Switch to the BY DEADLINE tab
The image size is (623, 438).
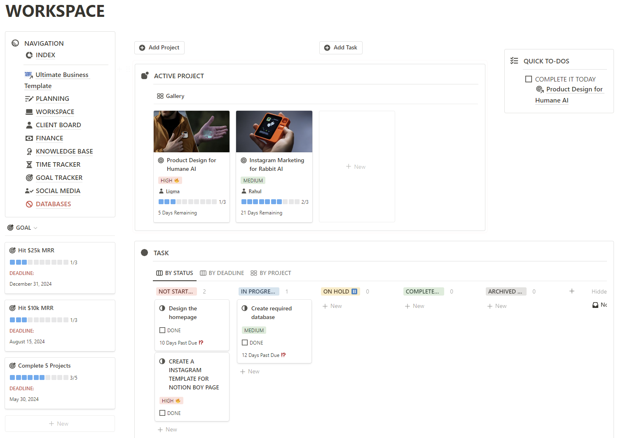click(x=222, y=273)
